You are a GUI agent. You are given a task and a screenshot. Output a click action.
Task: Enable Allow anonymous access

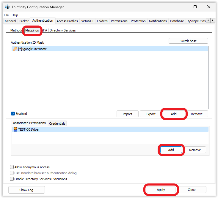[12, 167]
